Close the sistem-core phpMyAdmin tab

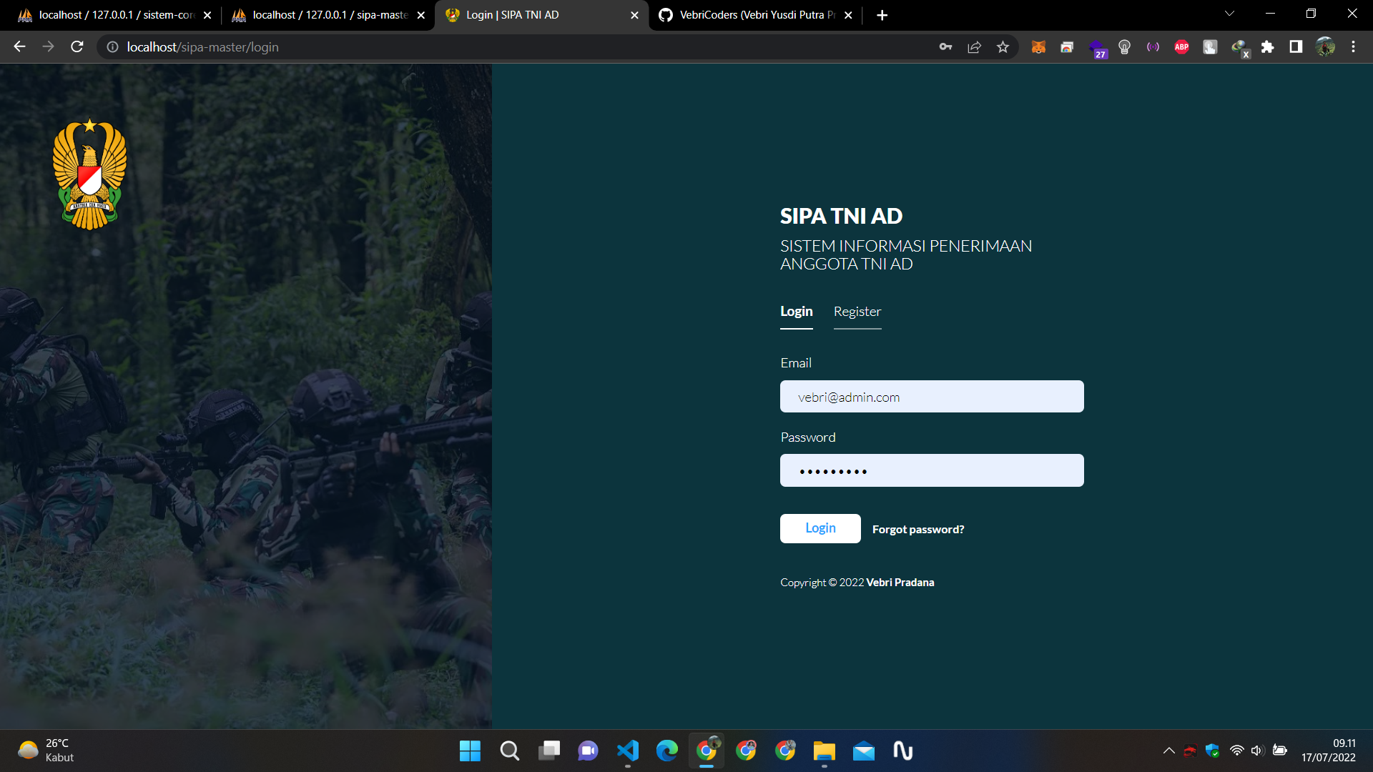click(207, 15)
